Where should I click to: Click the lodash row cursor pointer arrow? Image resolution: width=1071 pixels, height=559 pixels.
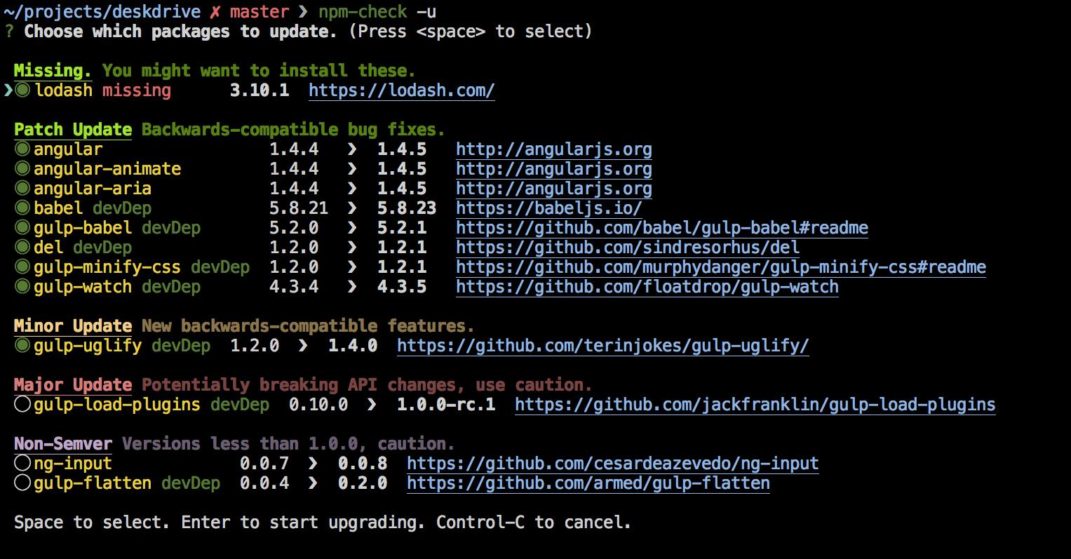click(x=8, y=90)
